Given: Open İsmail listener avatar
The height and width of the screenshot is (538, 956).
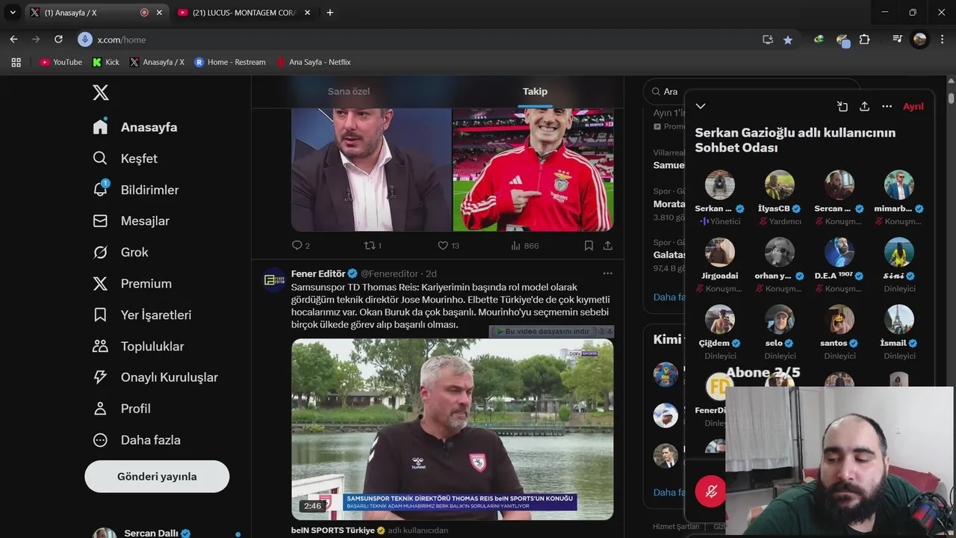Looking at the screenshot, I should click(x=899, y=319).
